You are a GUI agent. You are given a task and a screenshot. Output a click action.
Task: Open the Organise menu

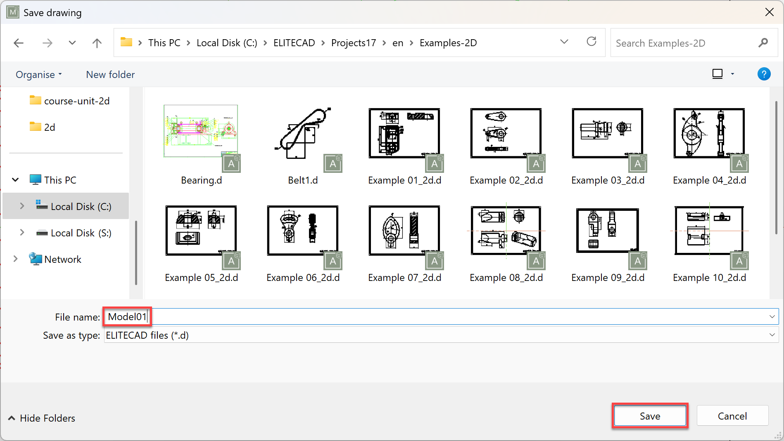click(x=38, y=75)
